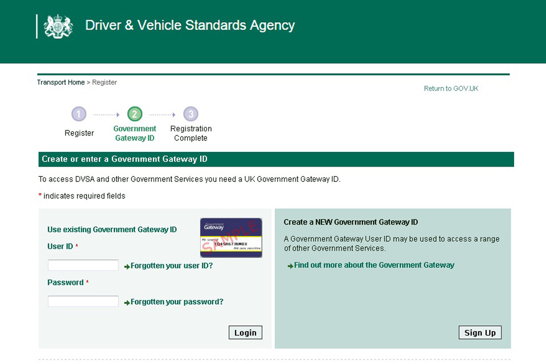This screenshot has height=364, width=546.
Task: Click the Password field label
Action: (x=65, y=283)
